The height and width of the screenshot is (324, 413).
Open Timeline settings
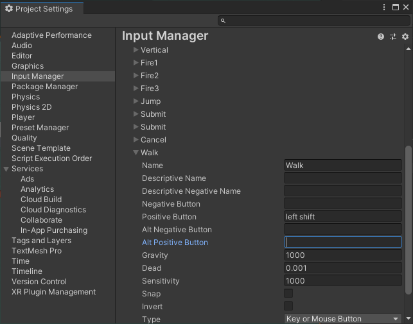(x=27, y=271)
